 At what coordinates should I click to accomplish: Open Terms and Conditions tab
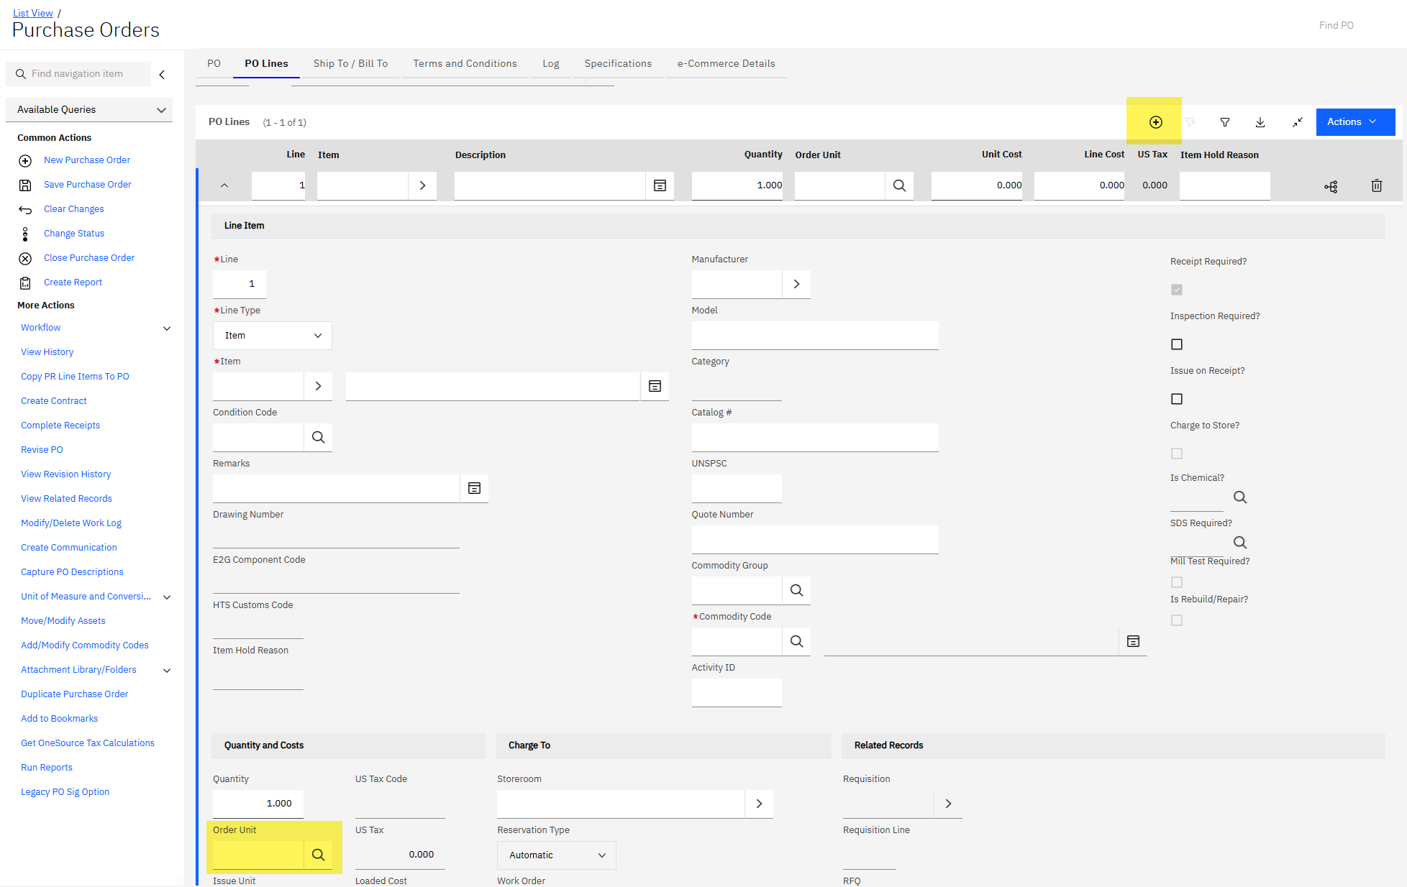pyautogui.click(x=465, y=63)
